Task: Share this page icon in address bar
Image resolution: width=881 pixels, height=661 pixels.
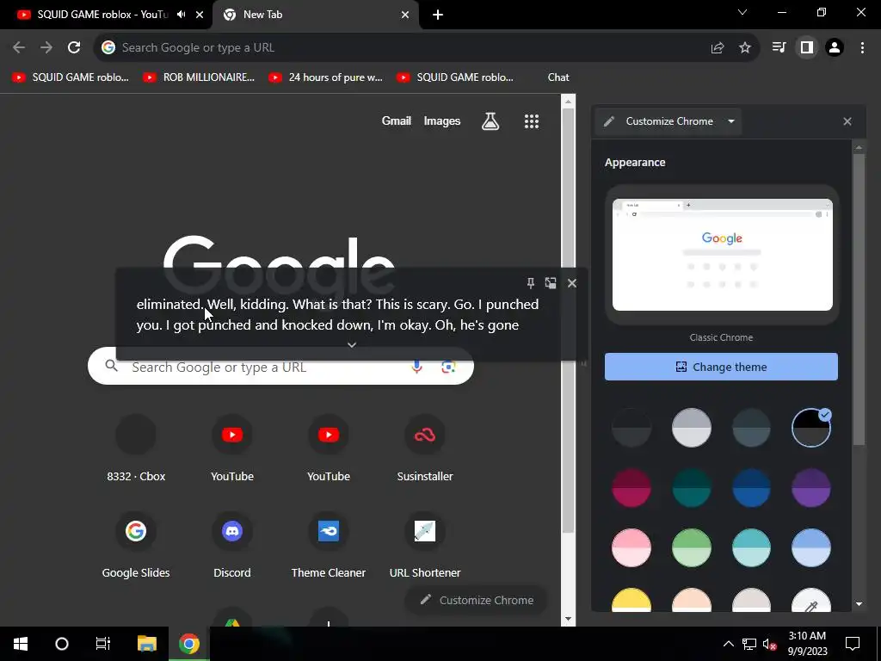Action: click(x=717, y=48)
